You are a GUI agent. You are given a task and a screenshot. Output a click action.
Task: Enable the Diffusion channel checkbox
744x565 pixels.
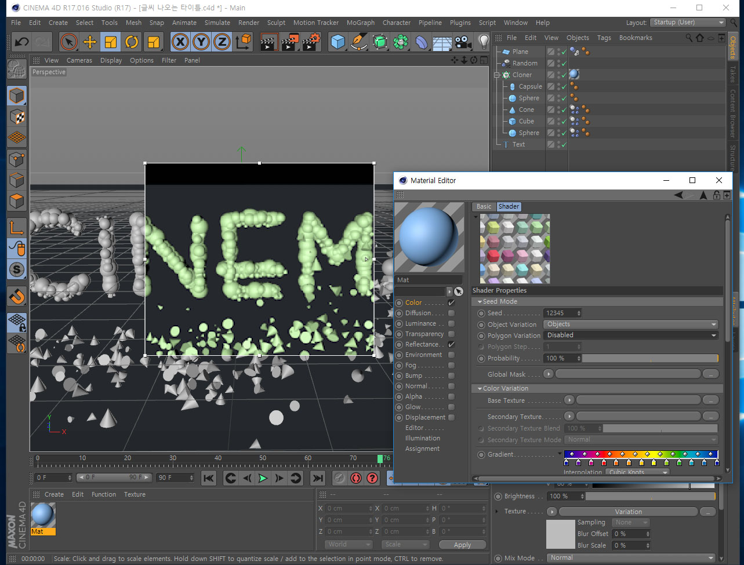tap(451, 313)
